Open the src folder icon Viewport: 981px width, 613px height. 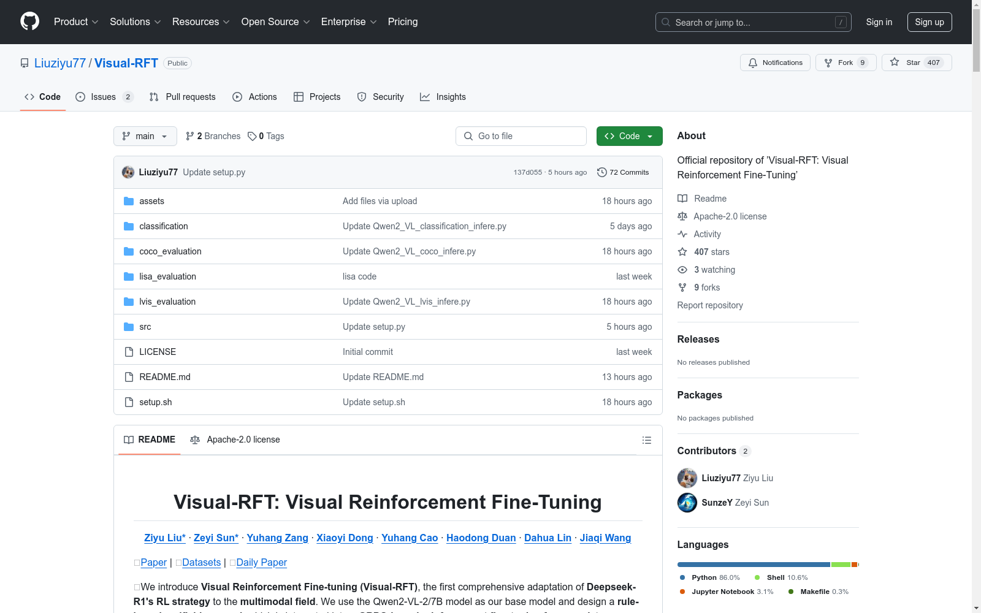(x=129, y=327)
